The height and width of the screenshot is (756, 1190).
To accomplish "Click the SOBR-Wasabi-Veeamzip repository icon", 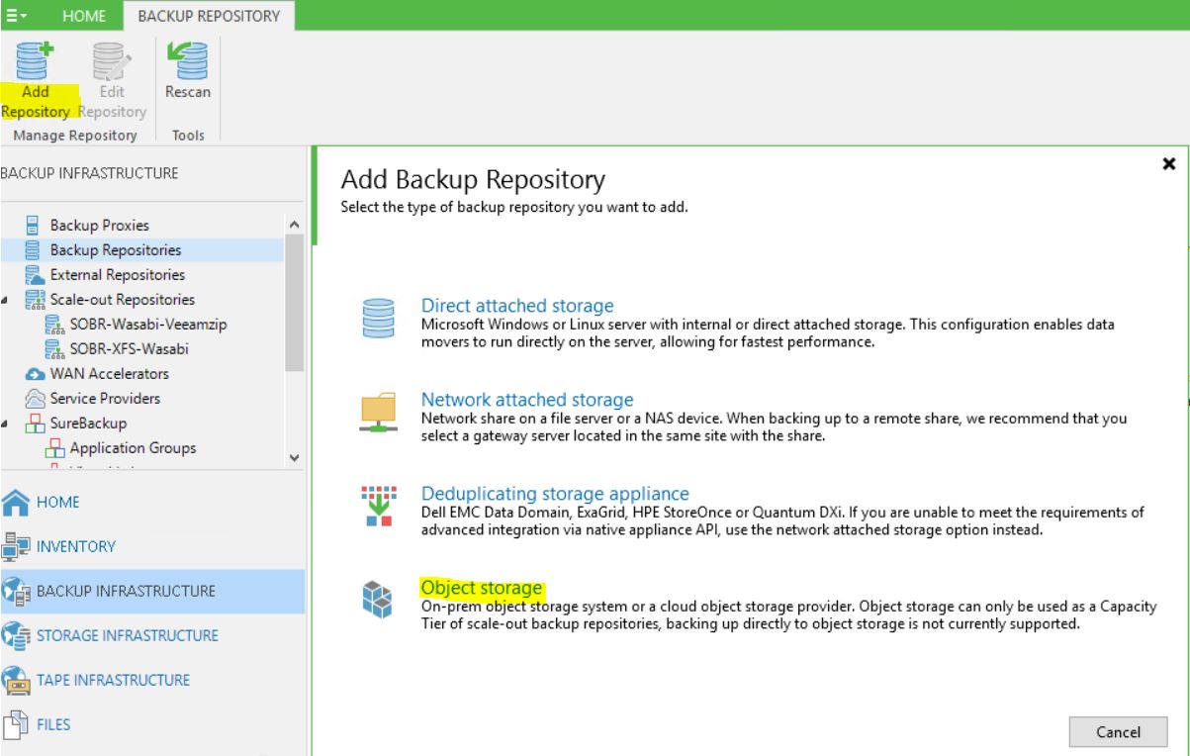I will click(x=54, y=324).
